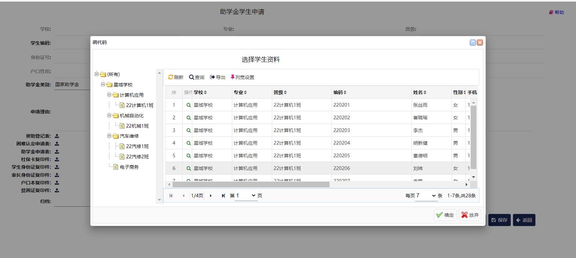
Task: Sort table by 姓名 column
Action: [420, 92]
